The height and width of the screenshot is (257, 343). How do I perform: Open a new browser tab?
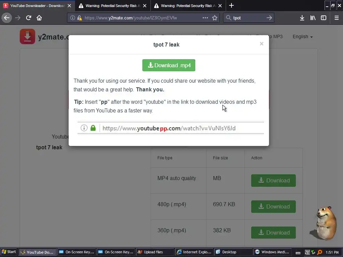[231, 5]
